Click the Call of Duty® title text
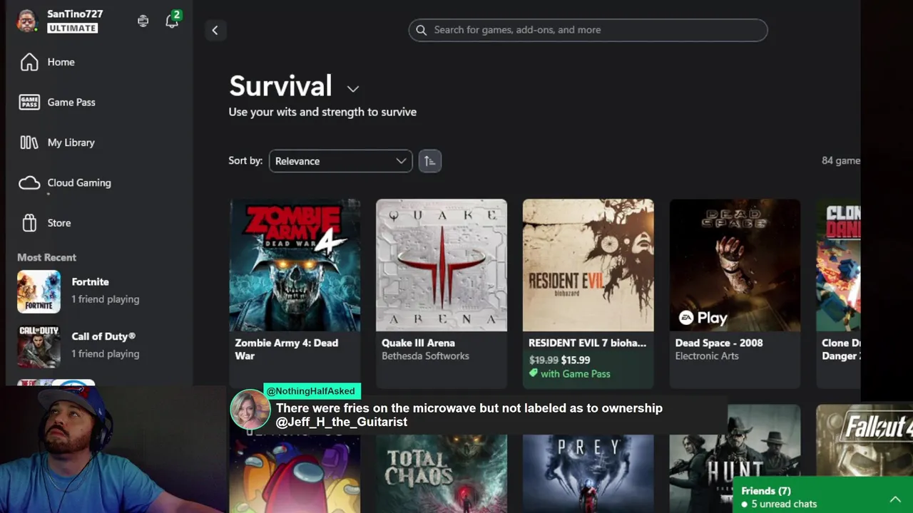 [x=103, y=336]
